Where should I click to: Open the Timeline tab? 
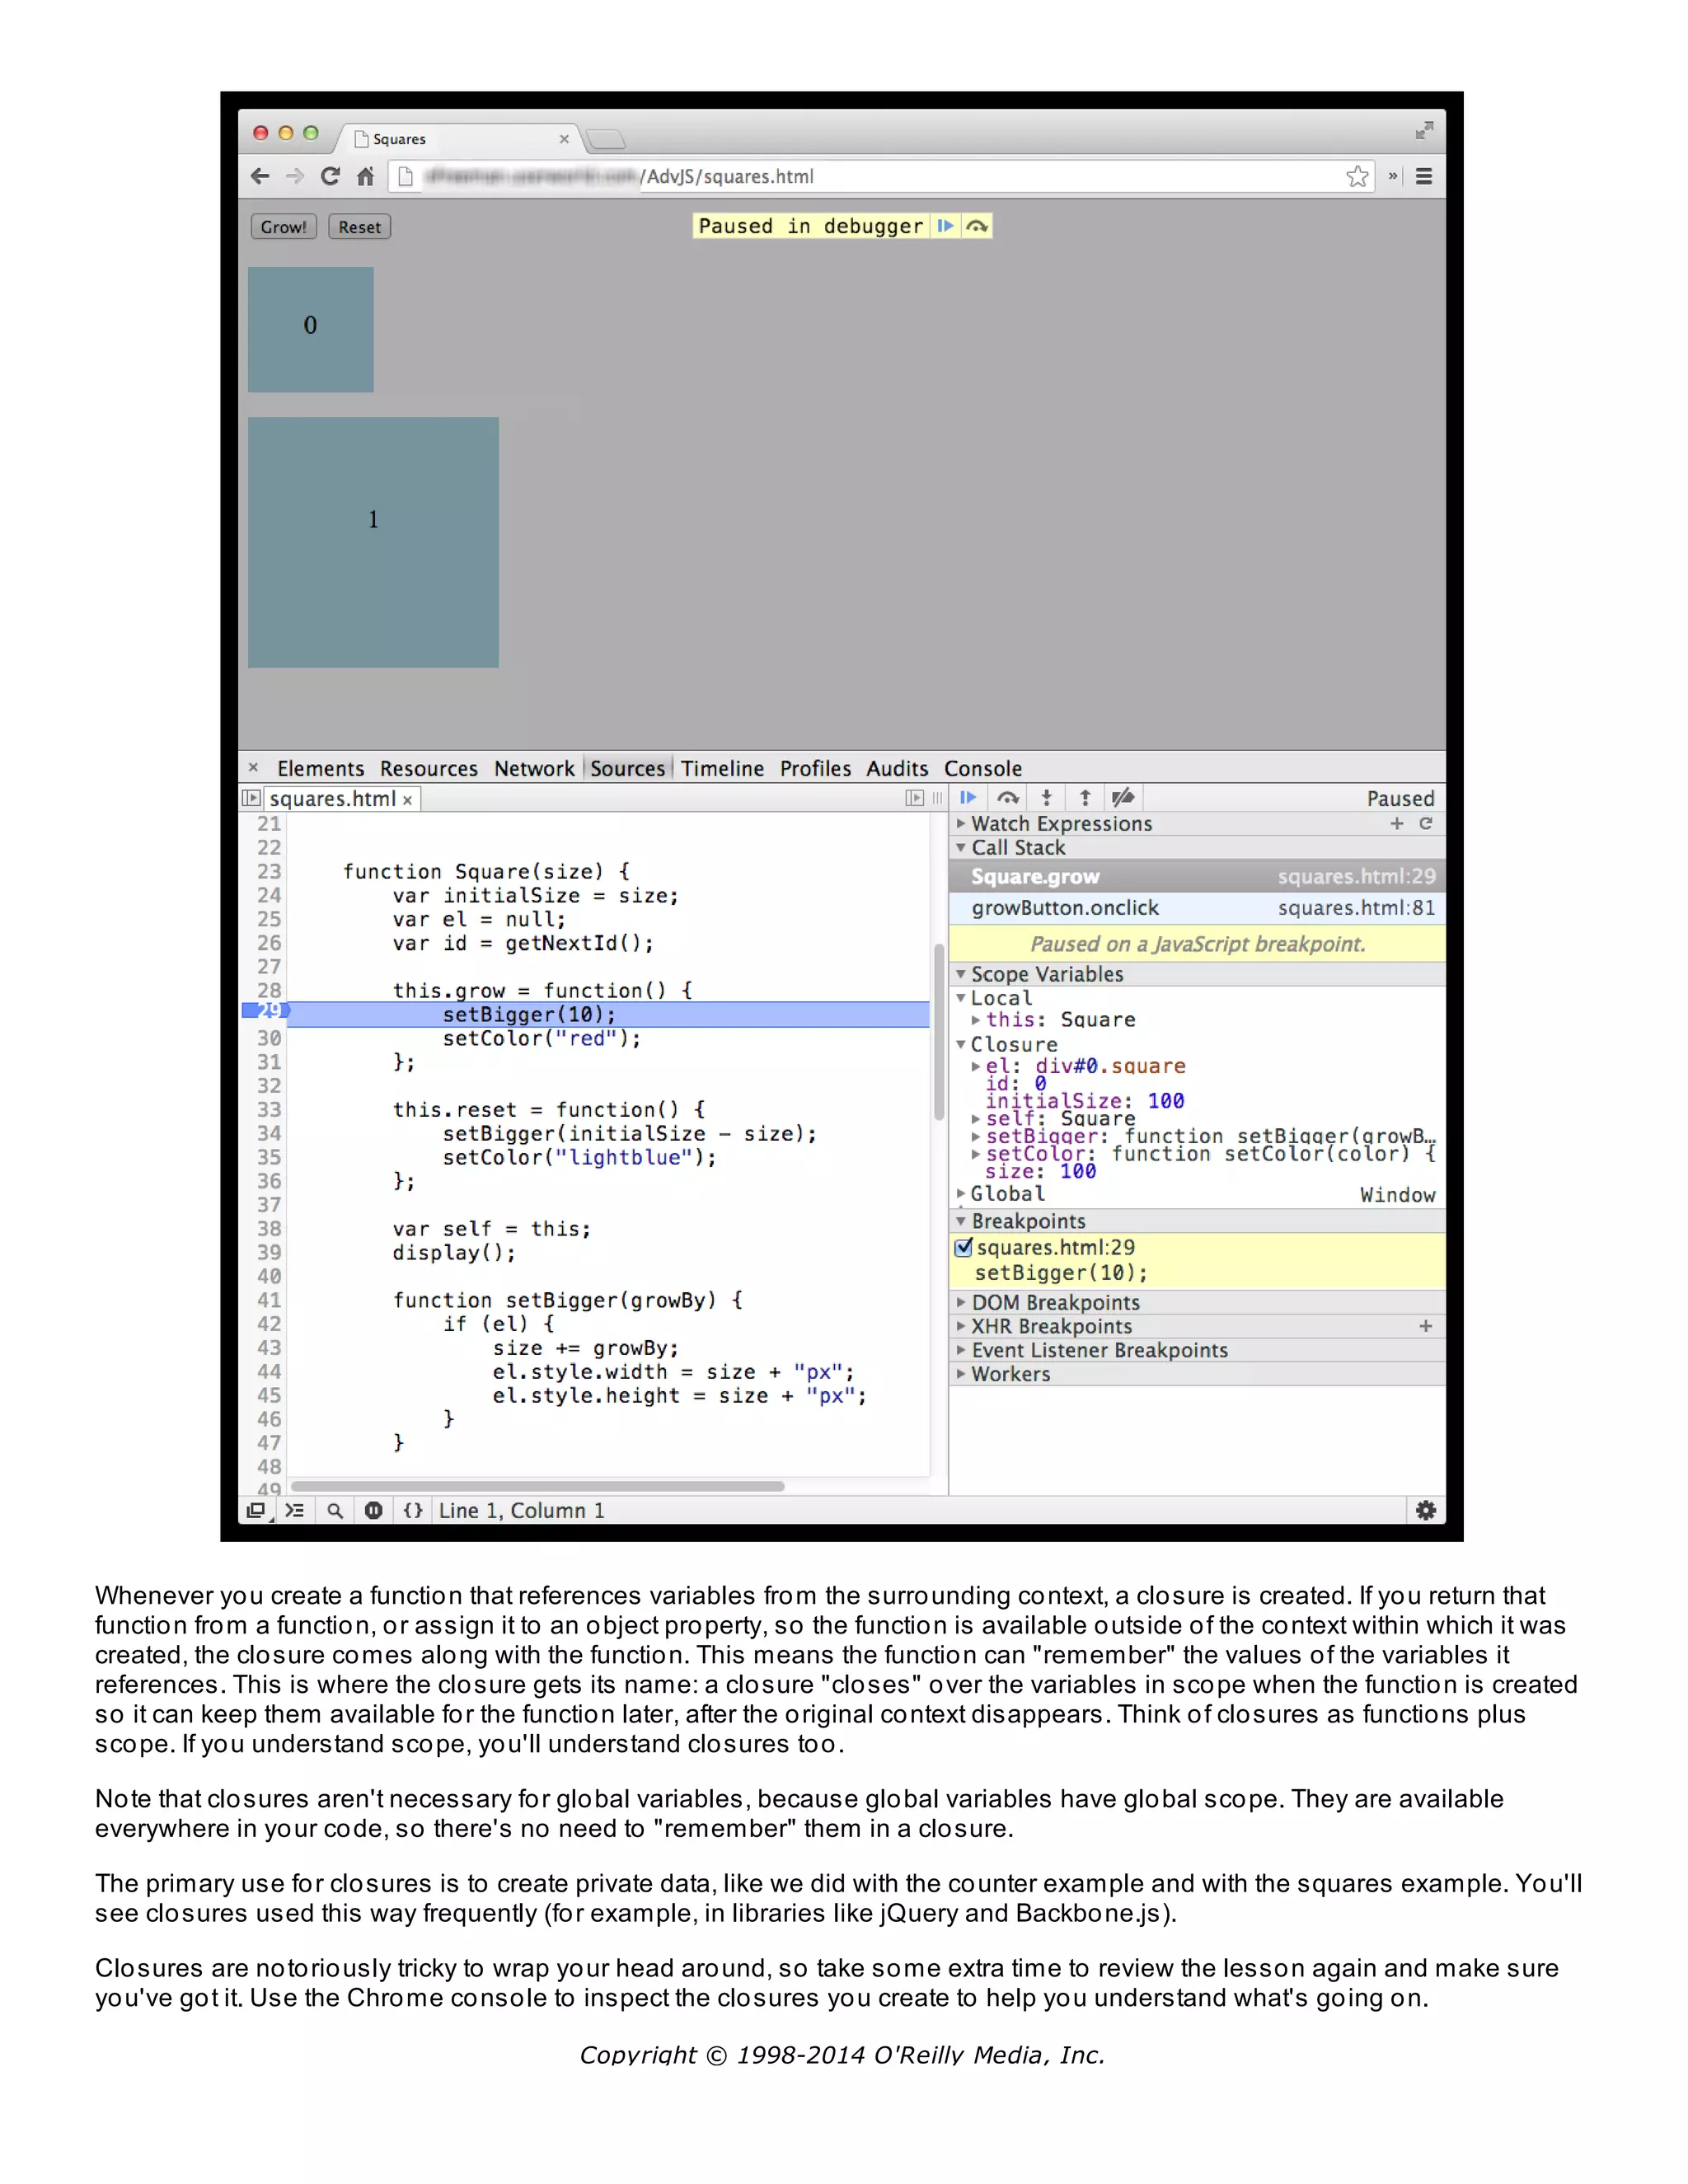722,768
